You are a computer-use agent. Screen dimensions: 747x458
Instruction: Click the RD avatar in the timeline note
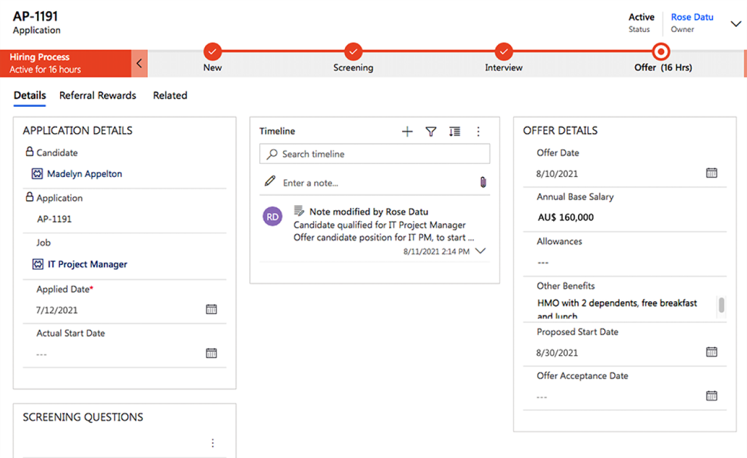tap(272, 217)
